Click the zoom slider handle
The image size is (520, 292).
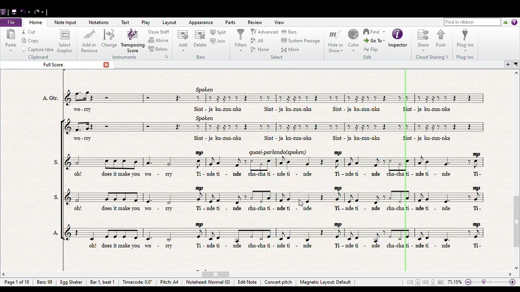coord(483,282)
